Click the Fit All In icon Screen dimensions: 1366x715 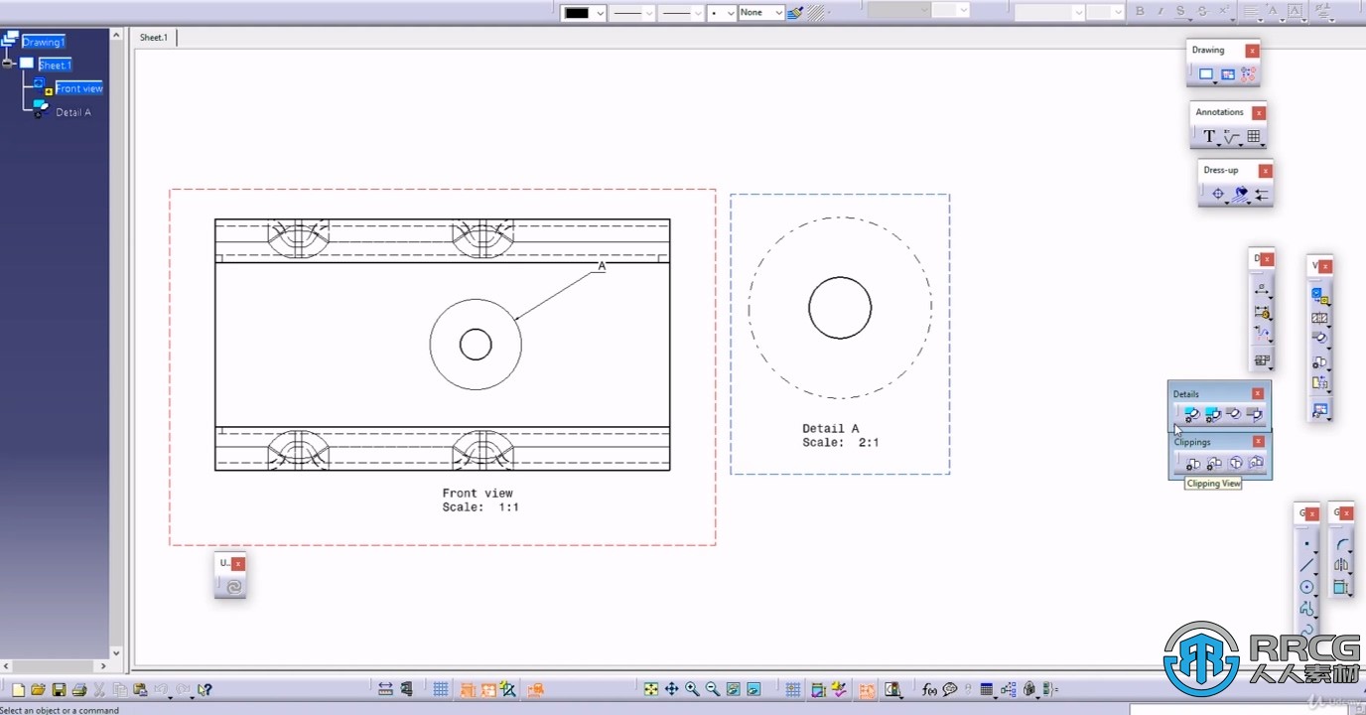pyautogui.click(x=650, y=689)
